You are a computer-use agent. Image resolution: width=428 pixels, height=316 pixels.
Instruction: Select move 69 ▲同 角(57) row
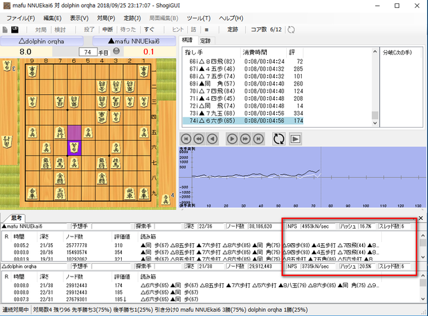(243, 84)
